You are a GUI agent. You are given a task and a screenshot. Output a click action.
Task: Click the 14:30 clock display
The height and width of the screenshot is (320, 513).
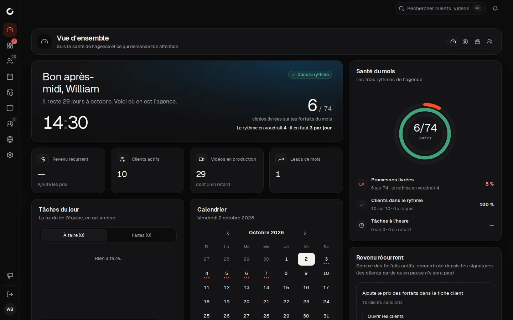(66, 123)
